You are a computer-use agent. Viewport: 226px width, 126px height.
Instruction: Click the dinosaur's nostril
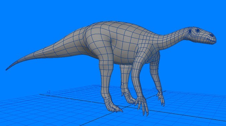212,35
